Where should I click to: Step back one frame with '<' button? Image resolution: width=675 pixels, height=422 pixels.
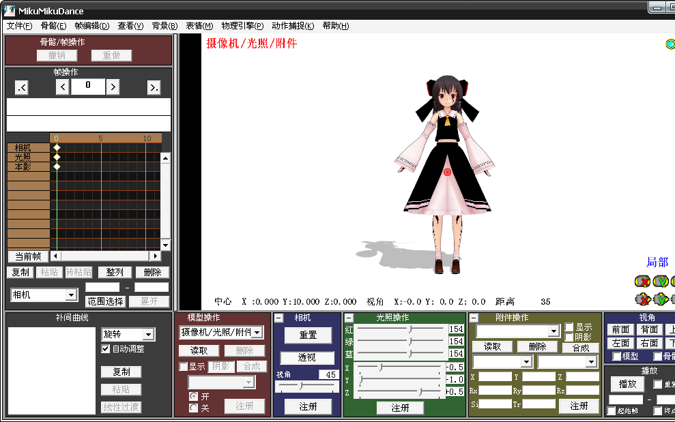pyautogui.click(x=62, y=87)
